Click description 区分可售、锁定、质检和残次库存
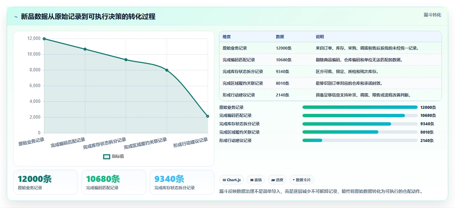455x208 pixels. [x=347, y=72]
